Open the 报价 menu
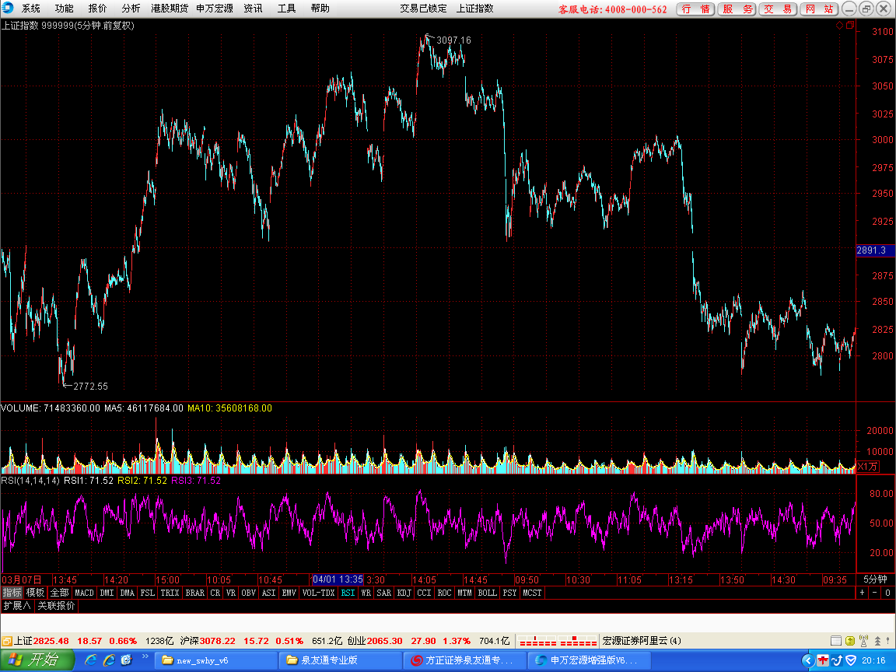The image size is (896, 672). click(x=98, y=9)
